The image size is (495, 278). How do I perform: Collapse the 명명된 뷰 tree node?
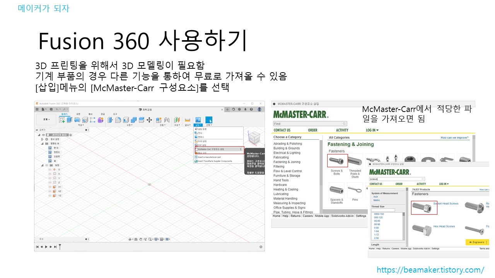42,144
